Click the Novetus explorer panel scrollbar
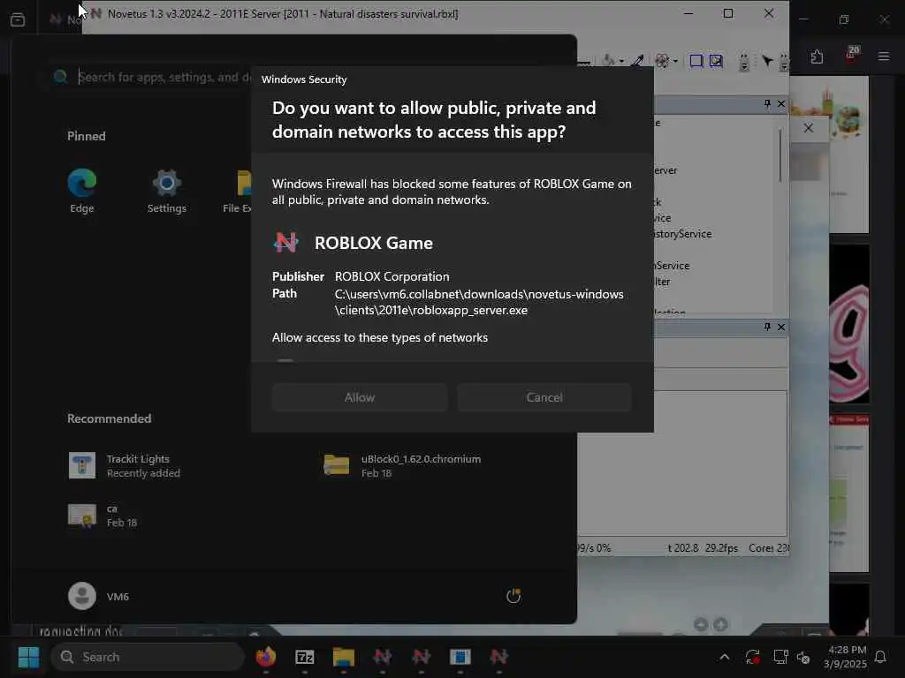This screenshot has height=678, width=905. [780, 155]
